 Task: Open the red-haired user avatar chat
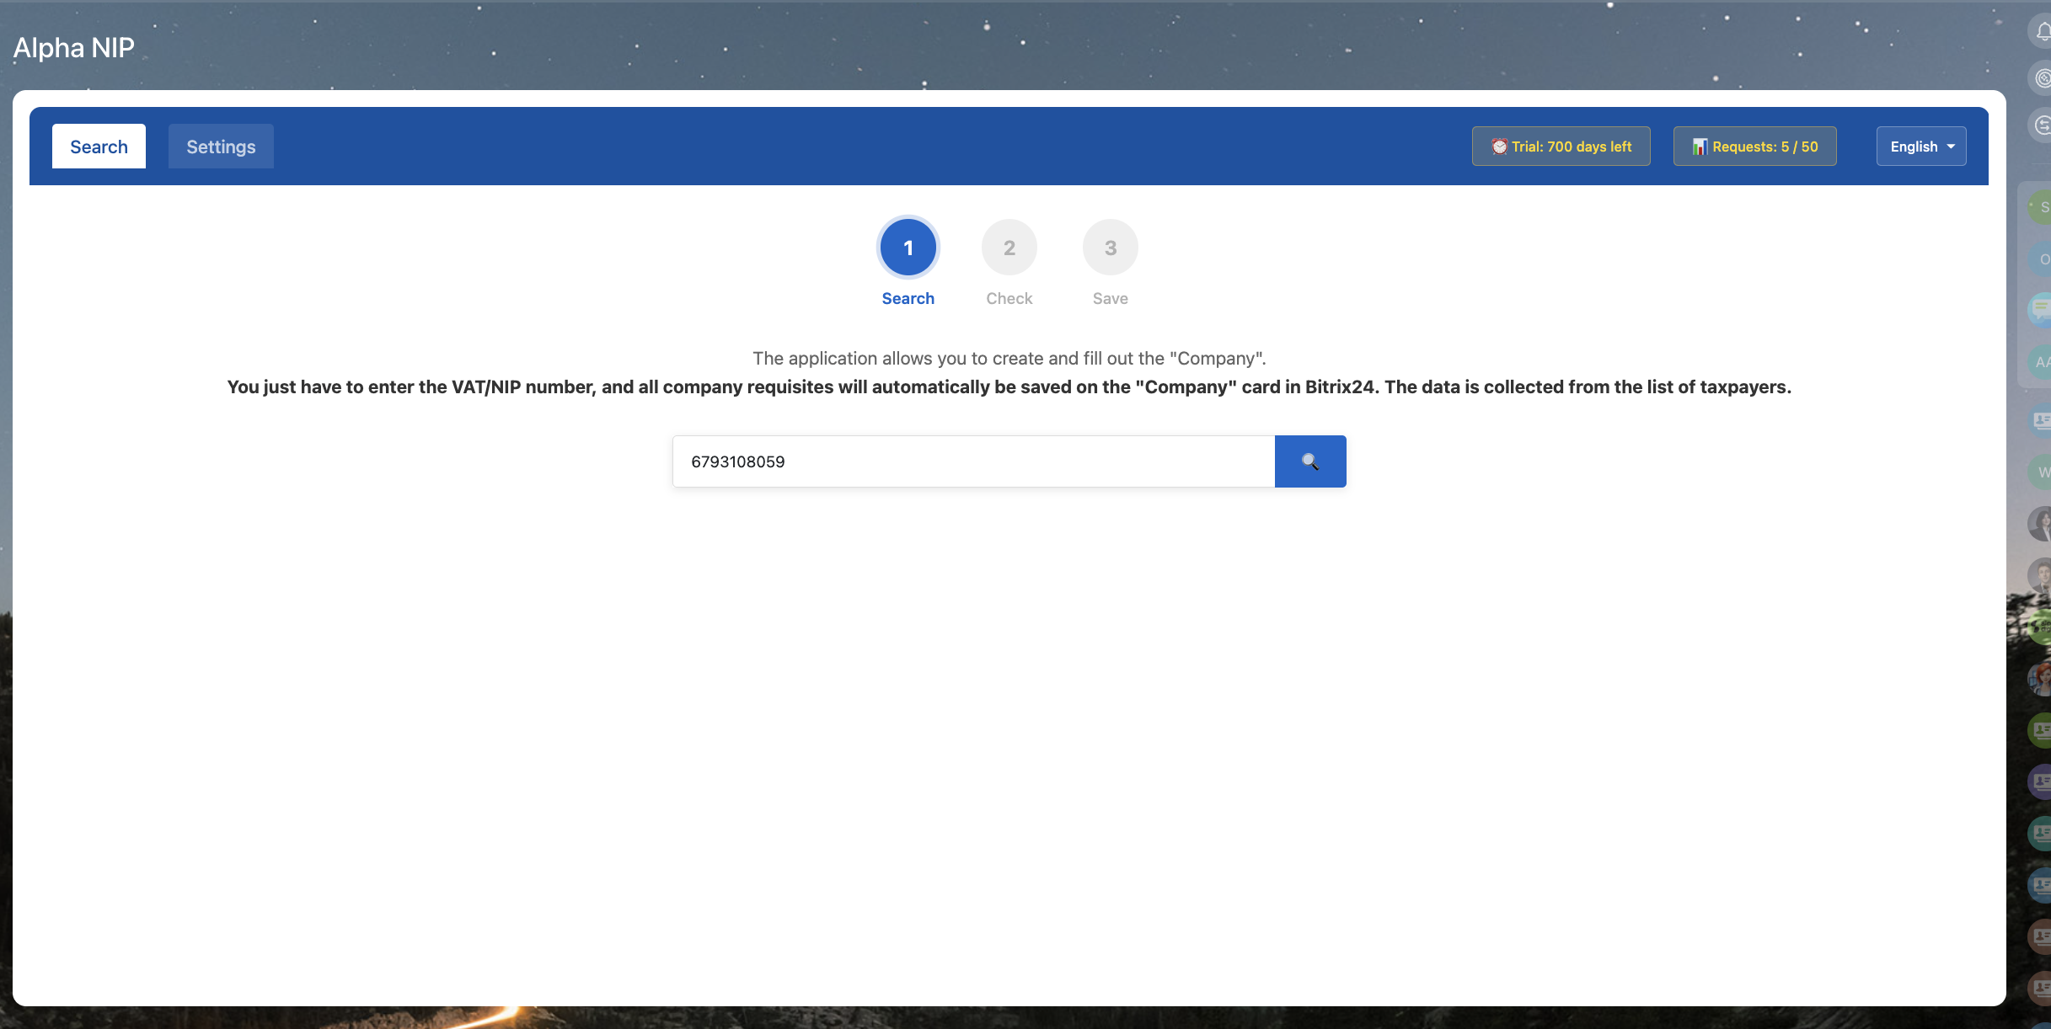coord(2041,679)
